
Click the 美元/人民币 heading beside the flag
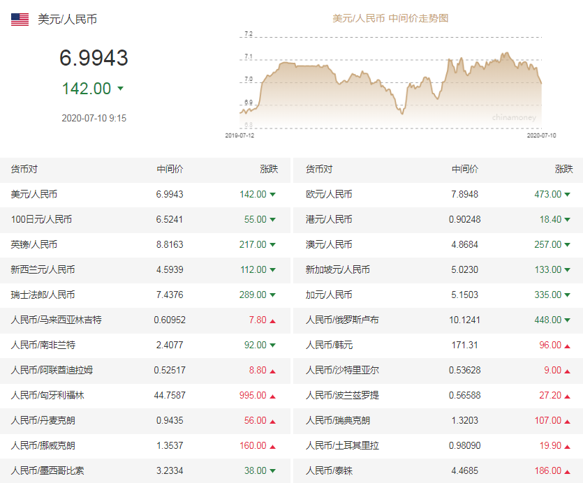(x=67, y=20)
